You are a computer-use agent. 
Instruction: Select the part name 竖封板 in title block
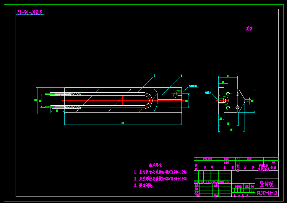266,184
